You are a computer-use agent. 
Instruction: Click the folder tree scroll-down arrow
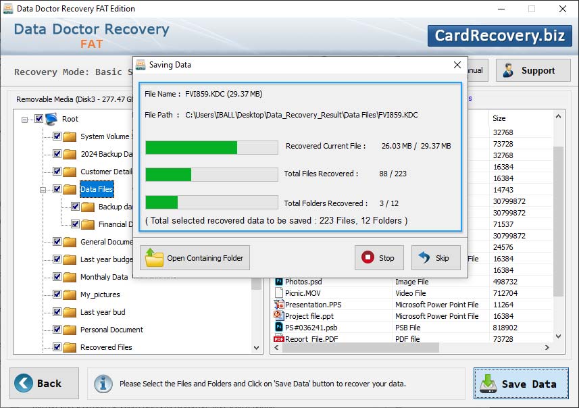[x=256, y=347]
